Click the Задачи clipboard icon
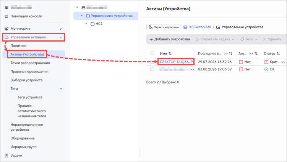Screen dimensions: 287x162 6,156
